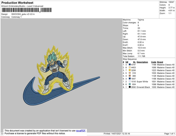
Task: Click thread code '1223' in row 3
Action: pyautogui.click(x=154, y=70)
